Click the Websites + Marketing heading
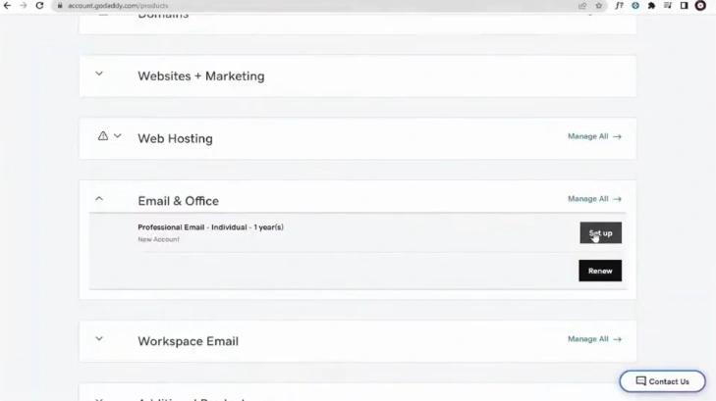Screen dimensions: 716x401 (201, 76)
